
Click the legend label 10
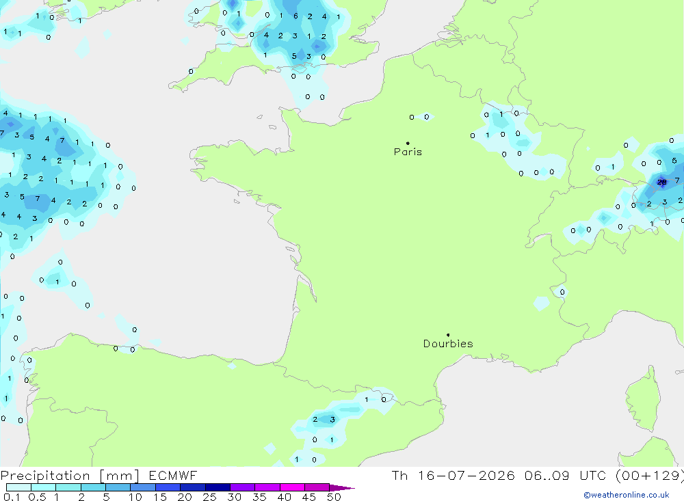click(x=135, y=497)
